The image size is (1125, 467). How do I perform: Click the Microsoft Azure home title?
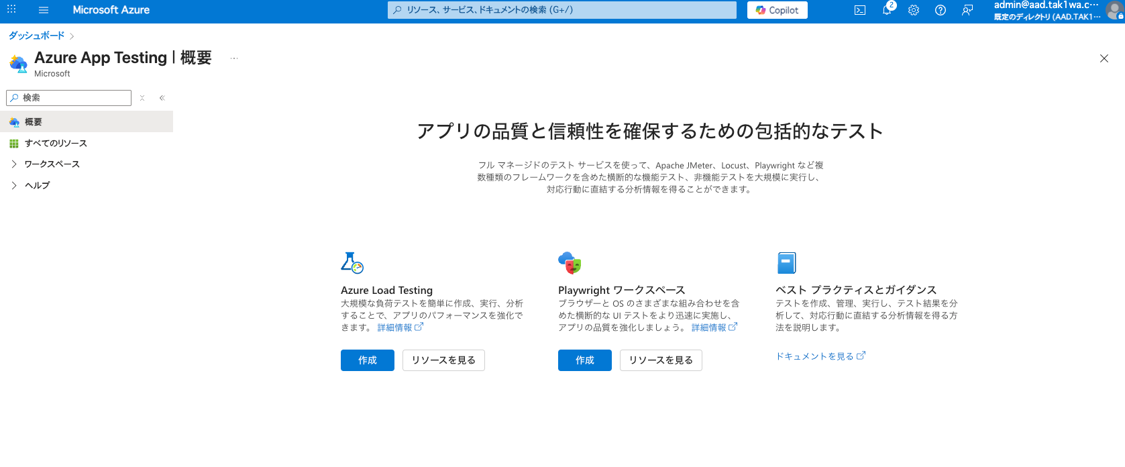click(111, 10)
